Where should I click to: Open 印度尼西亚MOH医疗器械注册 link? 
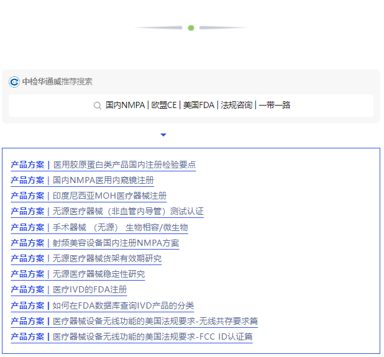tap(110, 196)
